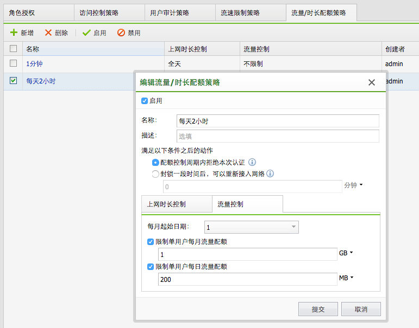Viewport: 419px width, 328px height.
Task: Uncheck 限制单用户每日流量配额
Action: tap(151, 267)
